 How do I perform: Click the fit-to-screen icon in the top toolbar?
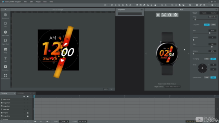105,5
